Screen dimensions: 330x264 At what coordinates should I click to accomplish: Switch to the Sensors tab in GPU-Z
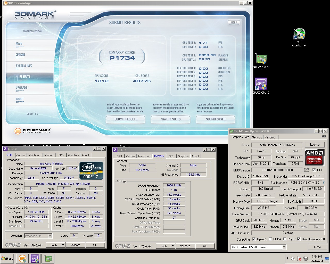(x=257, y=137)
